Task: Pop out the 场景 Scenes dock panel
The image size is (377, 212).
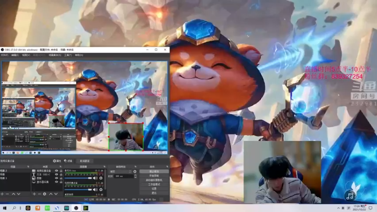Action: click(x=28, y=167)
